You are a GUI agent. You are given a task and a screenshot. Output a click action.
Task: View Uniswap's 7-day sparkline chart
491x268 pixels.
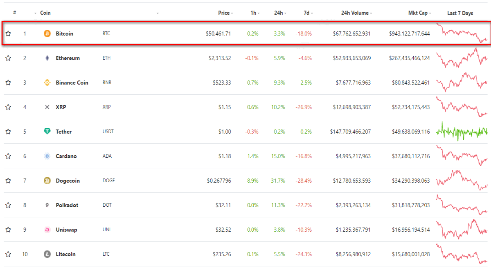click(x=462, y=230)
